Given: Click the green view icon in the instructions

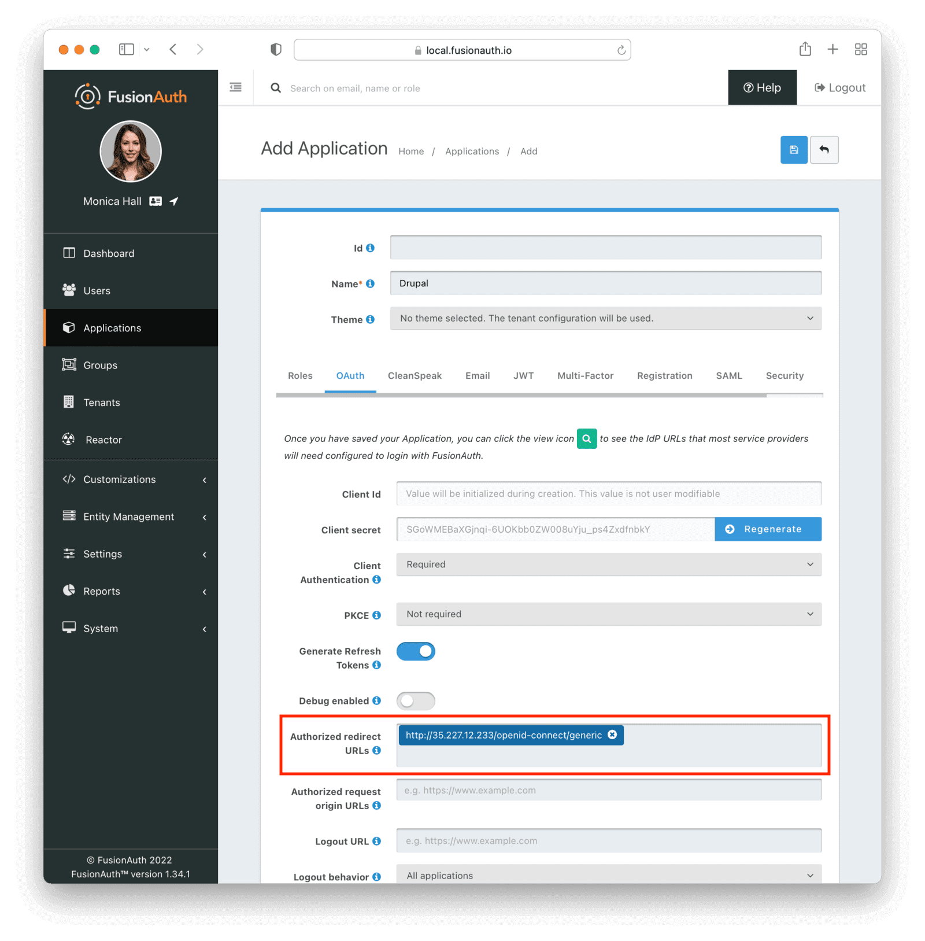Looking at the screenshot, I should (586, 438).
